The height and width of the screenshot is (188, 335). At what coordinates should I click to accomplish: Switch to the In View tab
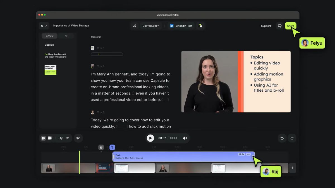pyautogui.click(x=49, y=36)
